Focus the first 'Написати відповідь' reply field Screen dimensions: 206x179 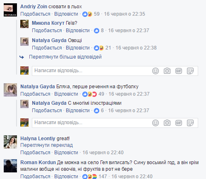click(115, 71)
